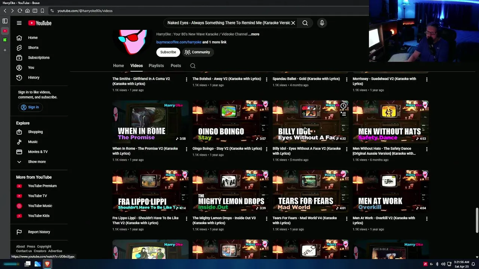Go forward in the browser

tap(12, 11)
